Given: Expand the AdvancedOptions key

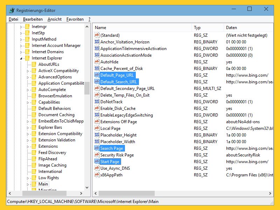Looking at the screenshot, I should click(28, 77).
